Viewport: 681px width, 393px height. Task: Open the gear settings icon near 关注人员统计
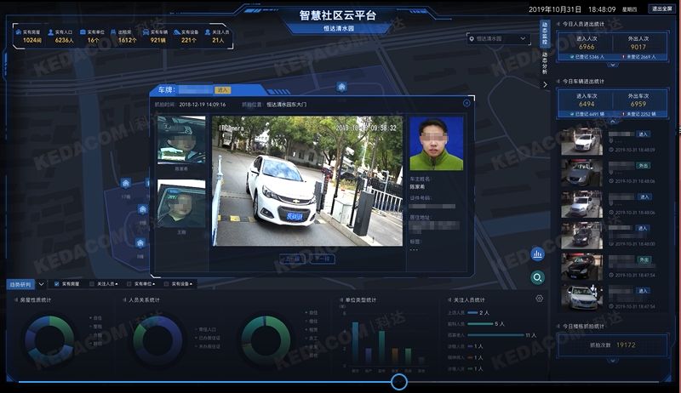[x=540, y=299]
